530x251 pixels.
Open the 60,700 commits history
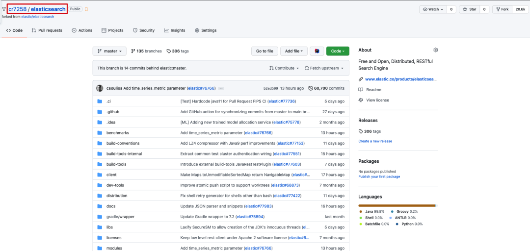click(x=326, y=88)
